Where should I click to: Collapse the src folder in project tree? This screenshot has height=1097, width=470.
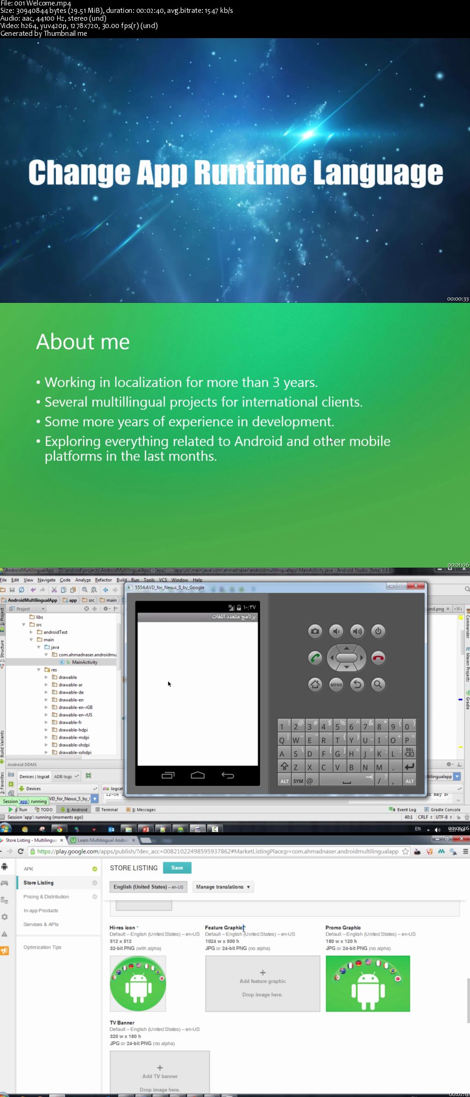click(x=24, y=625)
